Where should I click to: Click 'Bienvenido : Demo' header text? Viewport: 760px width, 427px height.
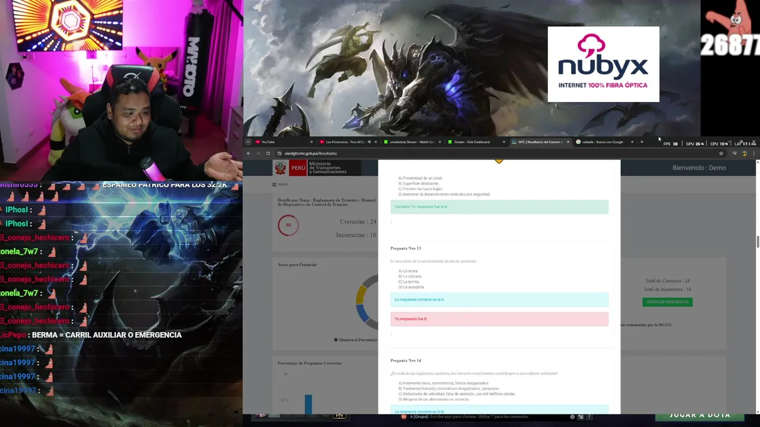(699, 168)
